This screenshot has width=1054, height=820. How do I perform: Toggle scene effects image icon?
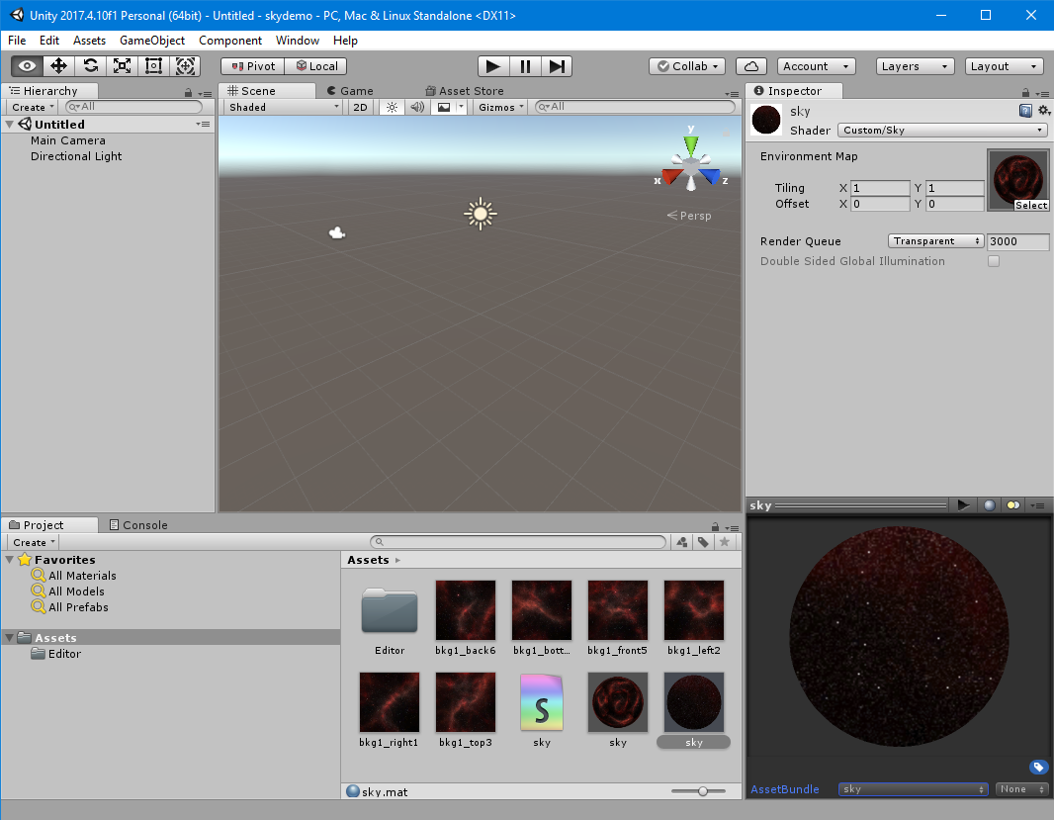tap(444, 107)
